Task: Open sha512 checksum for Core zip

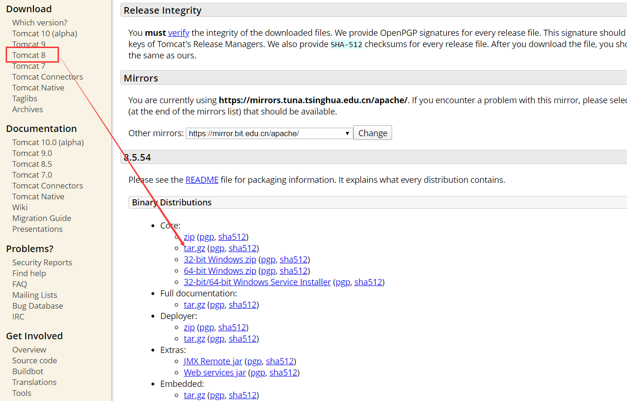Action: [232, 237]
